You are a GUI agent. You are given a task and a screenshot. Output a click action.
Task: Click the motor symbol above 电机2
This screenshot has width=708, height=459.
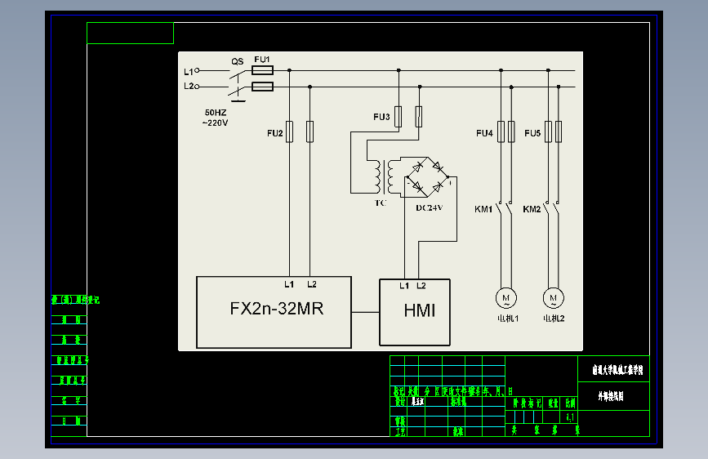(554, 298)
